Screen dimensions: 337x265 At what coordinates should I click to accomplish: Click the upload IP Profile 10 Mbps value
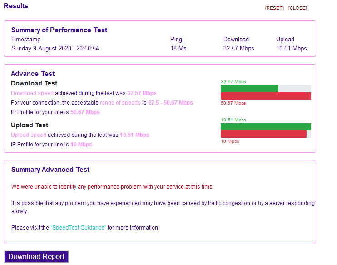click(x=81, y=145)
